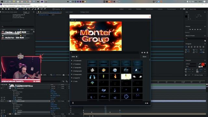The height and width of the screenshot is (117, 208).
Task: Select the Pen tool
Action: click(27, 9)
